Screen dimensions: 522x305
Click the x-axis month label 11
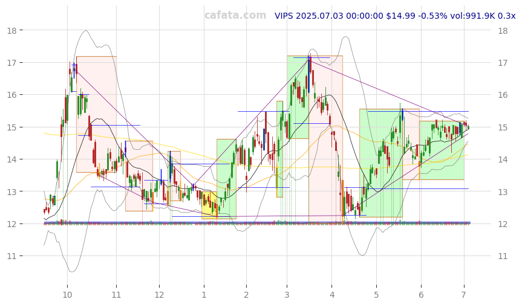click(x=116, y=295)
